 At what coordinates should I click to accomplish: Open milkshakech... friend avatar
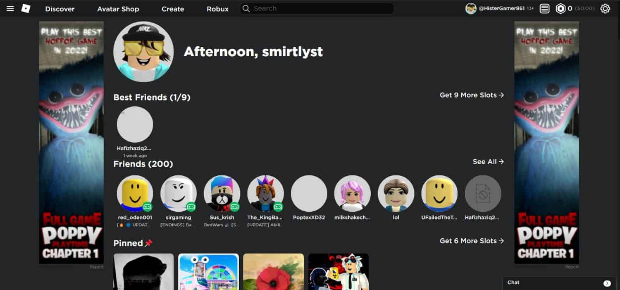click(x=353, y=194)
